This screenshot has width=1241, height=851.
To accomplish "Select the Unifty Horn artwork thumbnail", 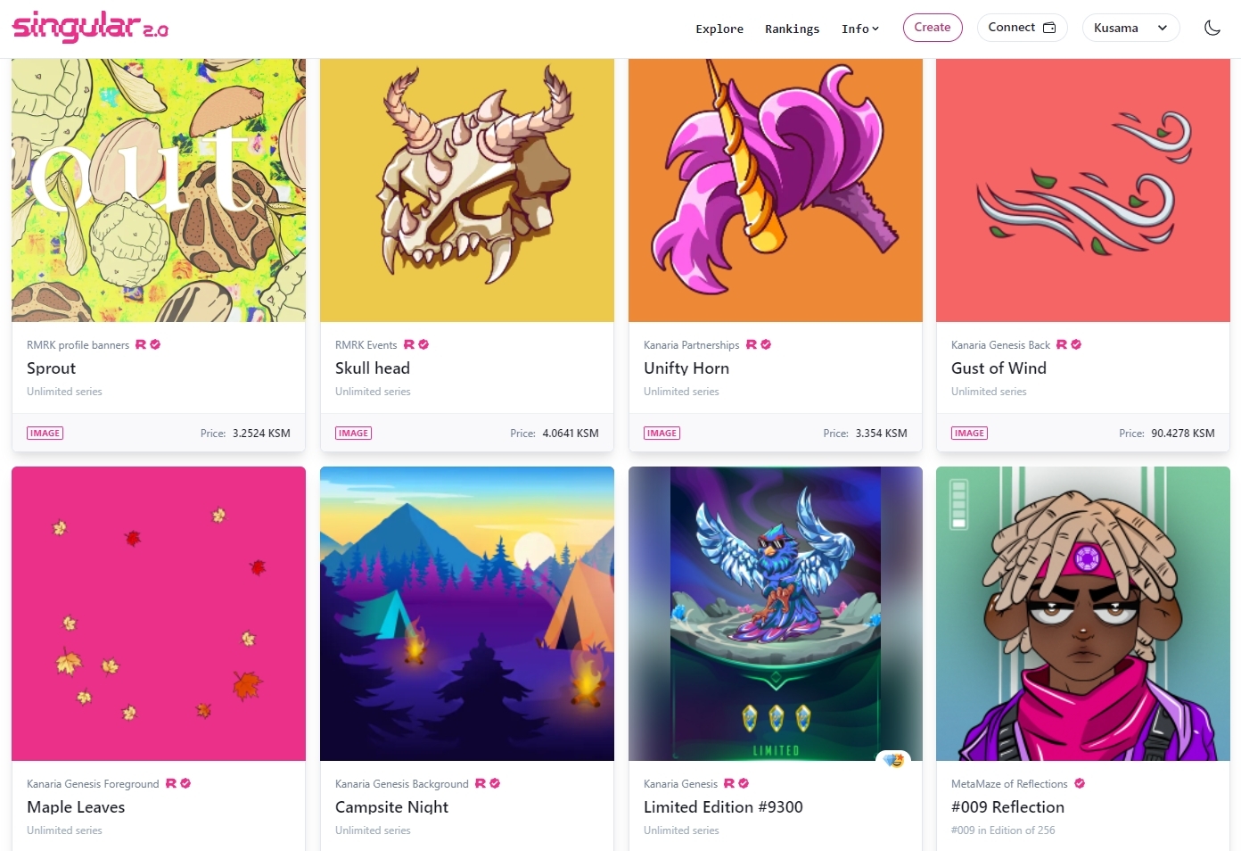I will (x=776, y=190).
